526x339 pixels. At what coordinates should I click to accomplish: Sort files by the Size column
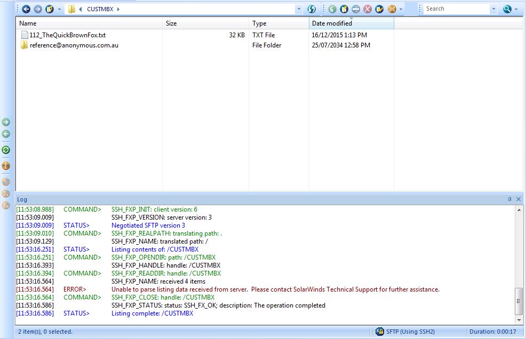click(205, 23)
